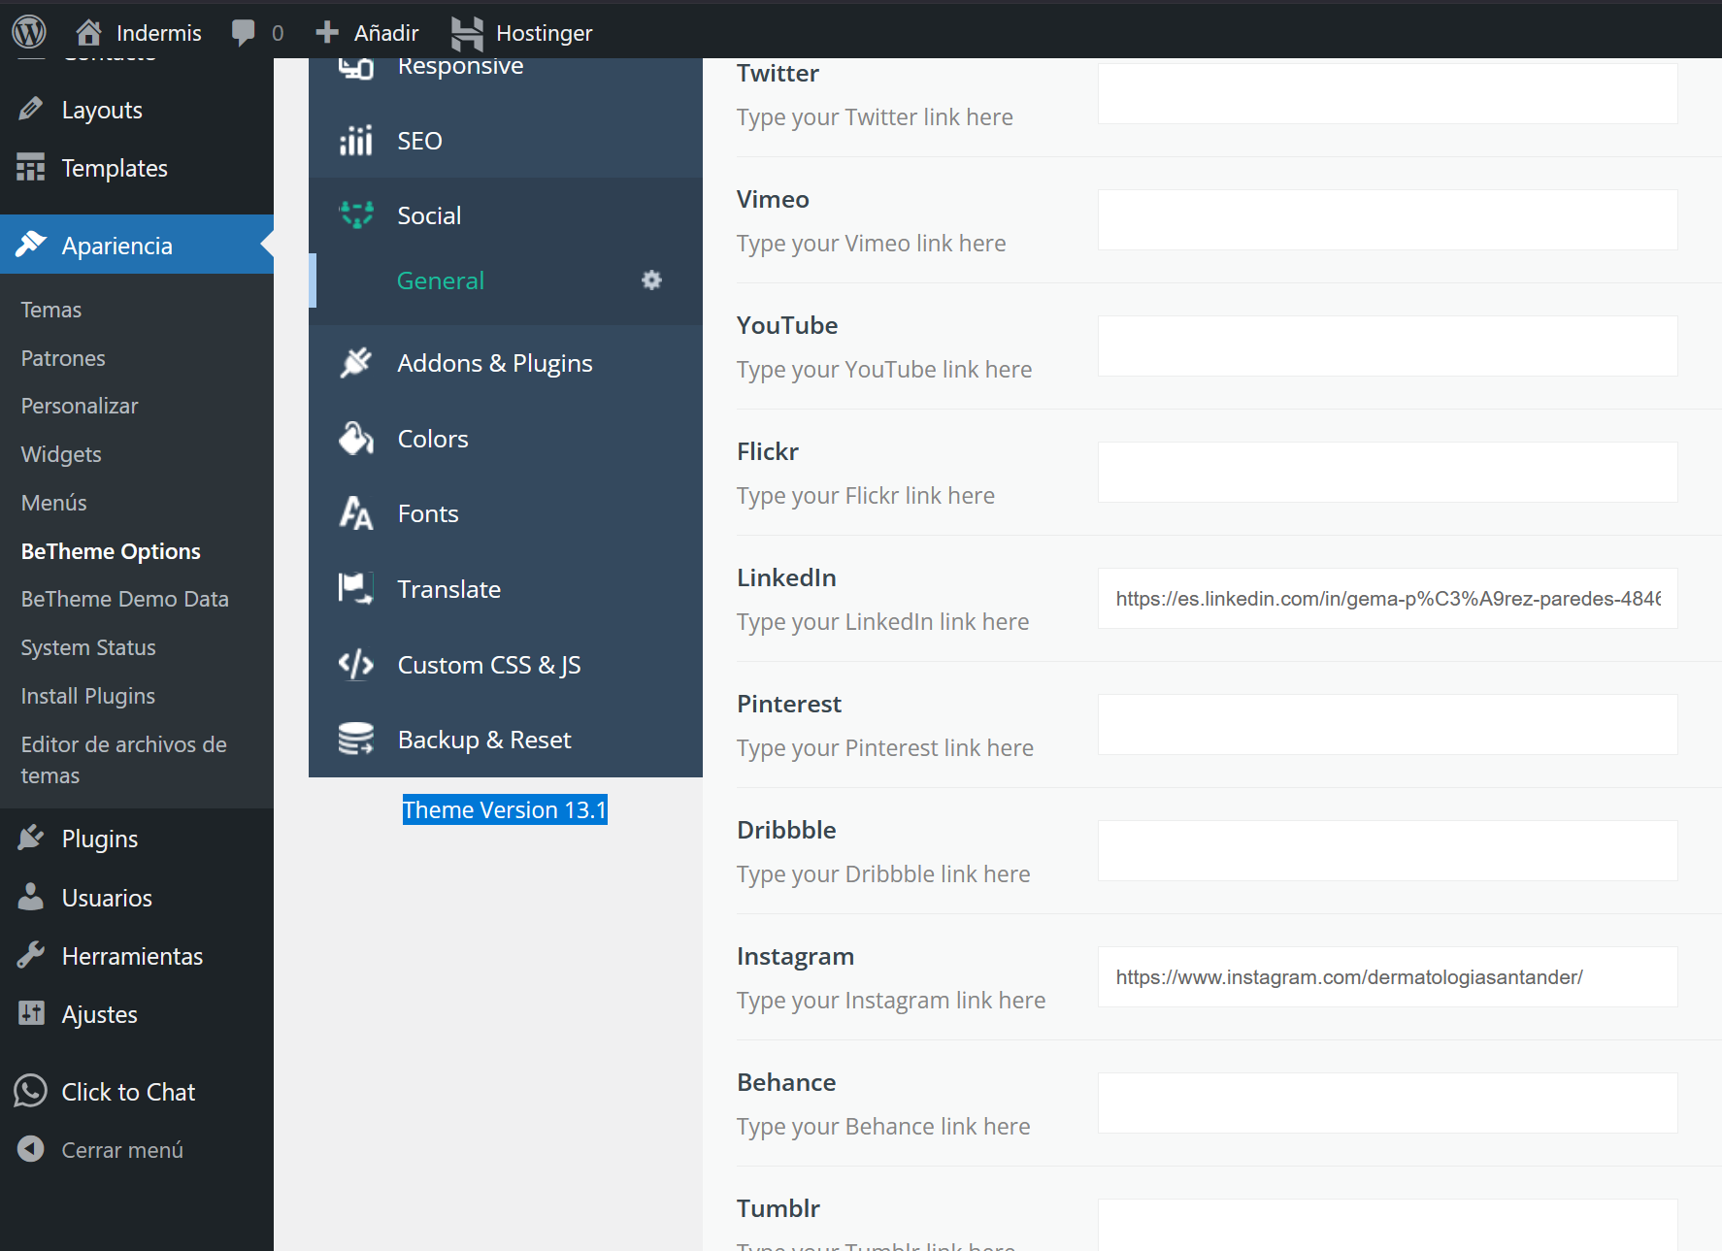Open the Templates menu item
The height and width of the screenshot is (1251, 1722).
tap(137, 168)
